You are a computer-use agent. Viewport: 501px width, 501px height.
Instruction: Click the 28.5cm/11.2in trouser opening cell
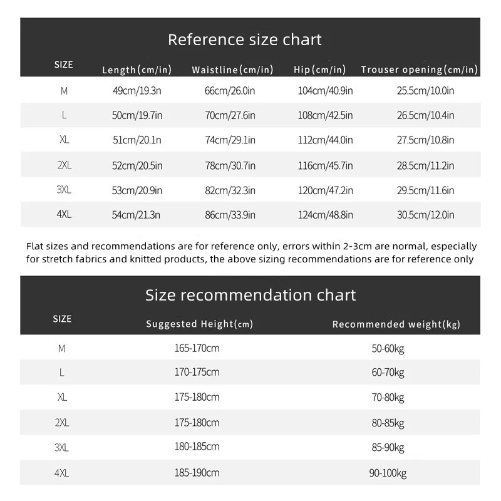coord(425,165)
